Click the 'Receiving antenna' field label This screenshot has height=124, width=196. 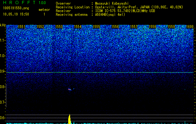72,15
